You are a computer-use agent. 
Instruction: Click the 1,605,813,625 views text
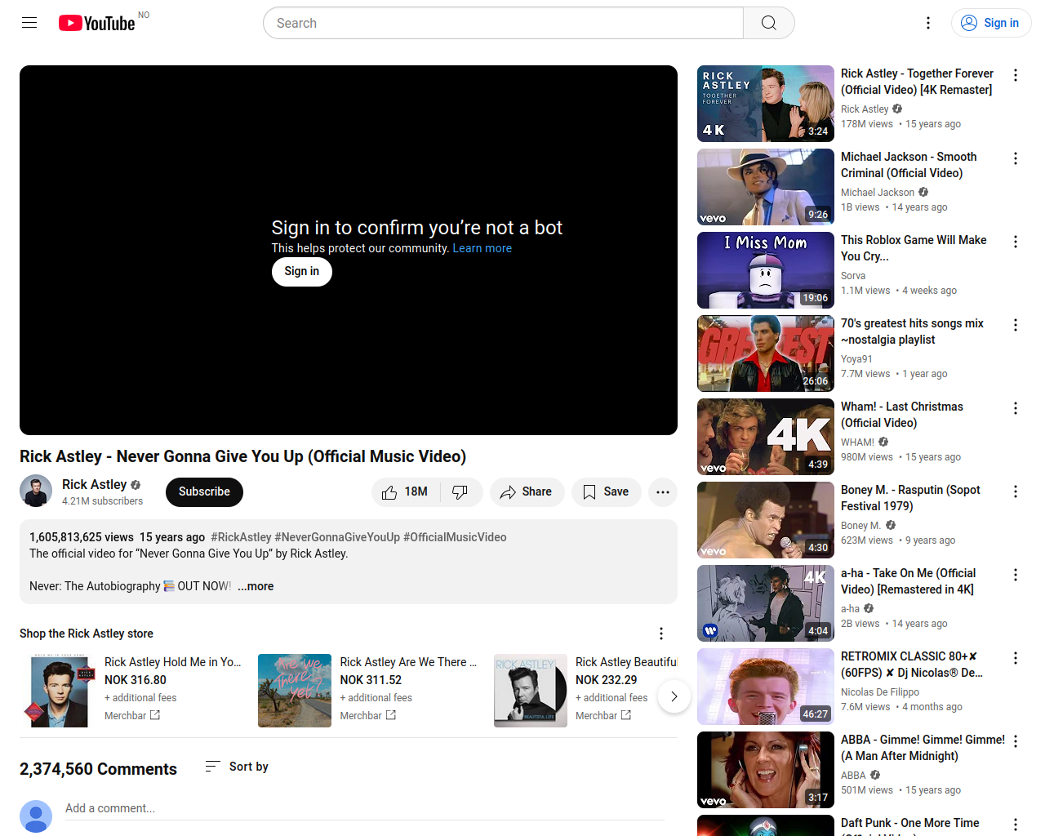tap(82, 537)
